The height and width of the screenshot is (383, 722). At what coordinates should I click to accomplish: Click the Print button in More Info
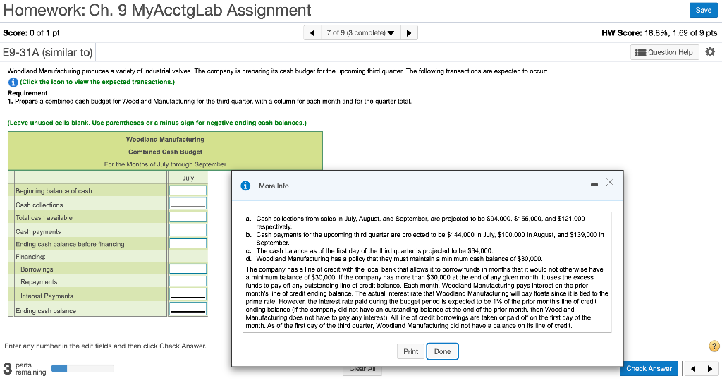point(411,351)
